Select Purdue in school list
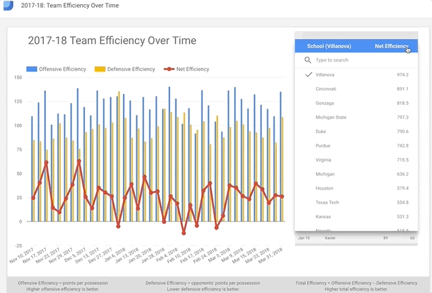The width and height of the screenshot is (432, 293). [356, 146]
